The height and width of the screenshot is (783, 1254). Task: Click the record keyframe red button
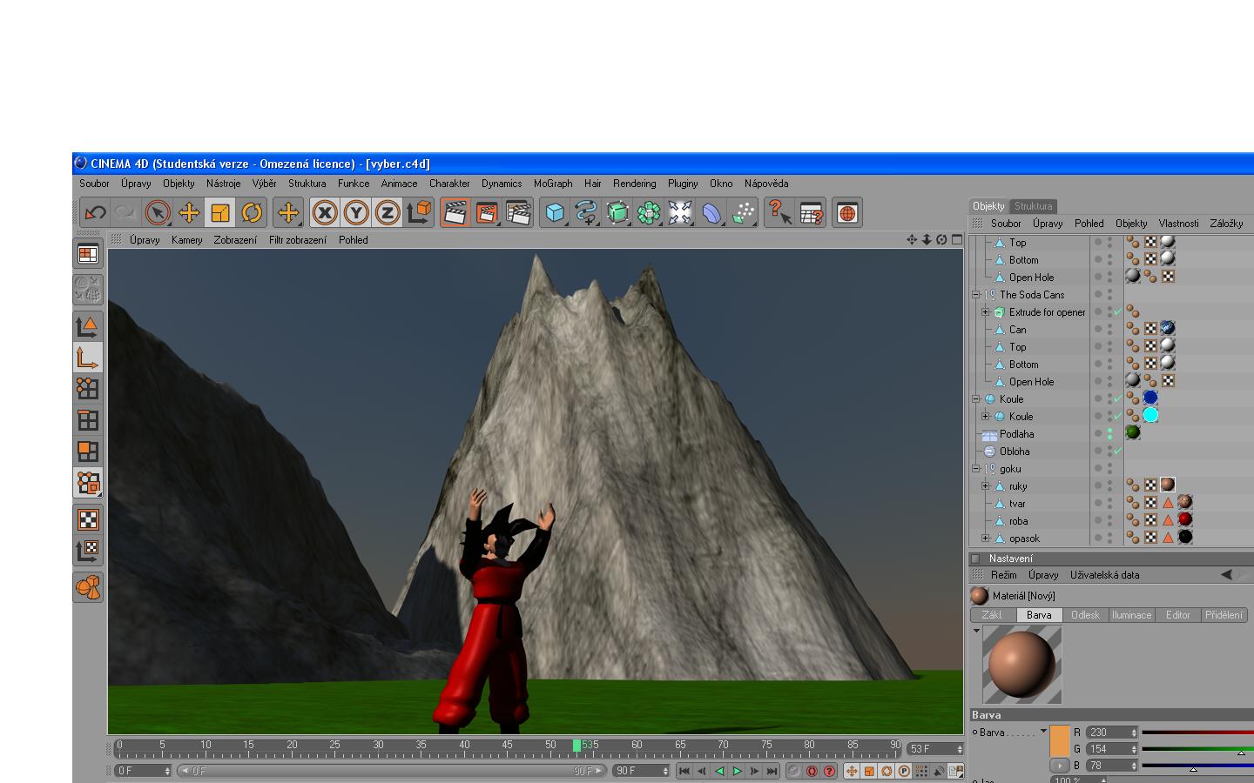point(812,771)
